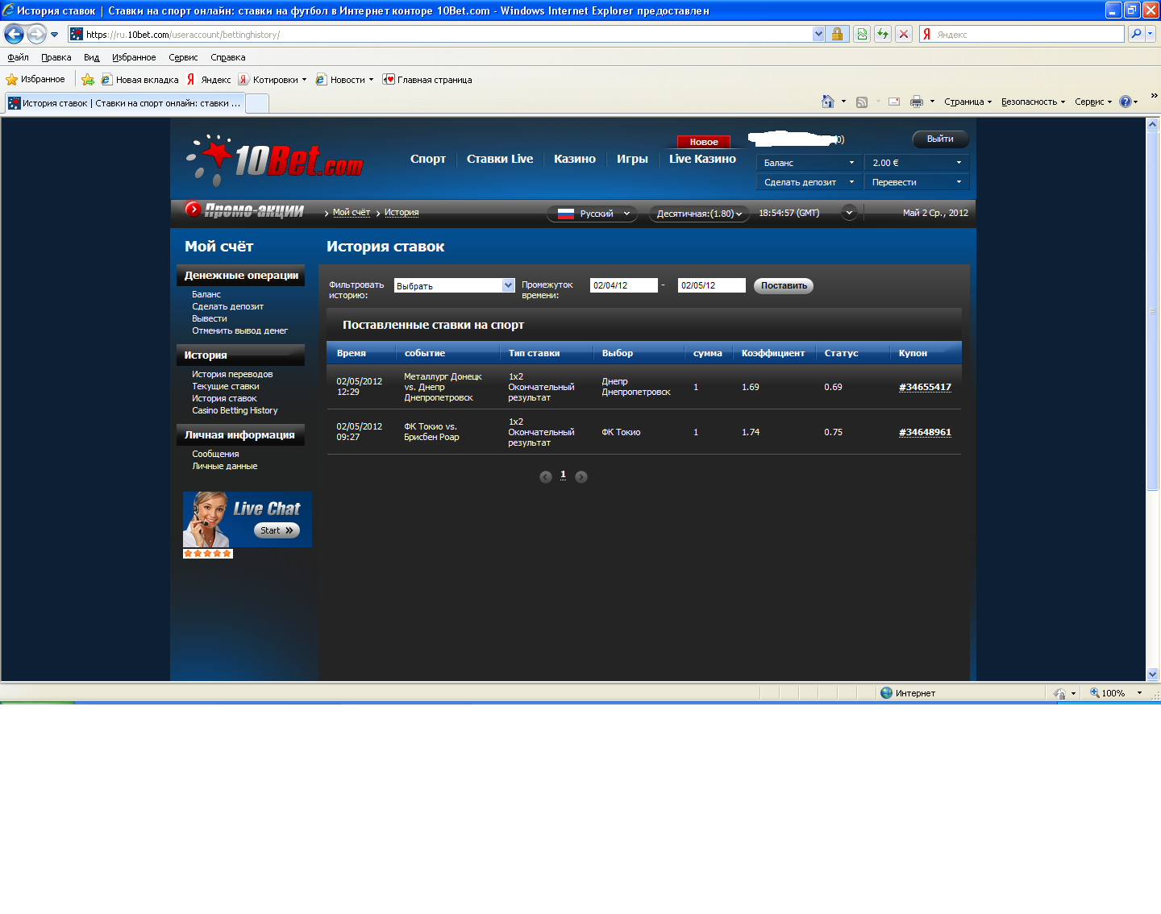Click the Выйти logout button
This screenshot has width=1161, height=914.
[x=940, y=139]
